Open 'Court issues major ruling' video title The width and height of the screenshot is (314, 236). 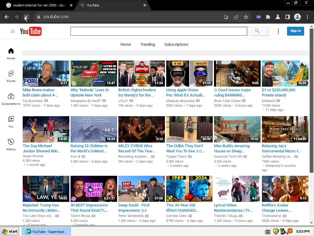232,92
